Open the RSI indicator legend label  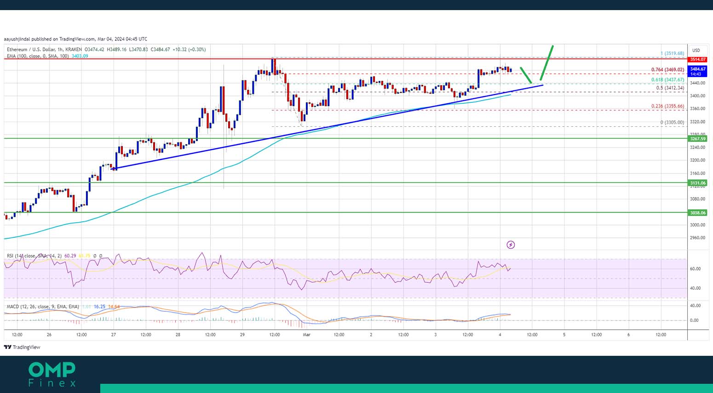click(34, 256)
